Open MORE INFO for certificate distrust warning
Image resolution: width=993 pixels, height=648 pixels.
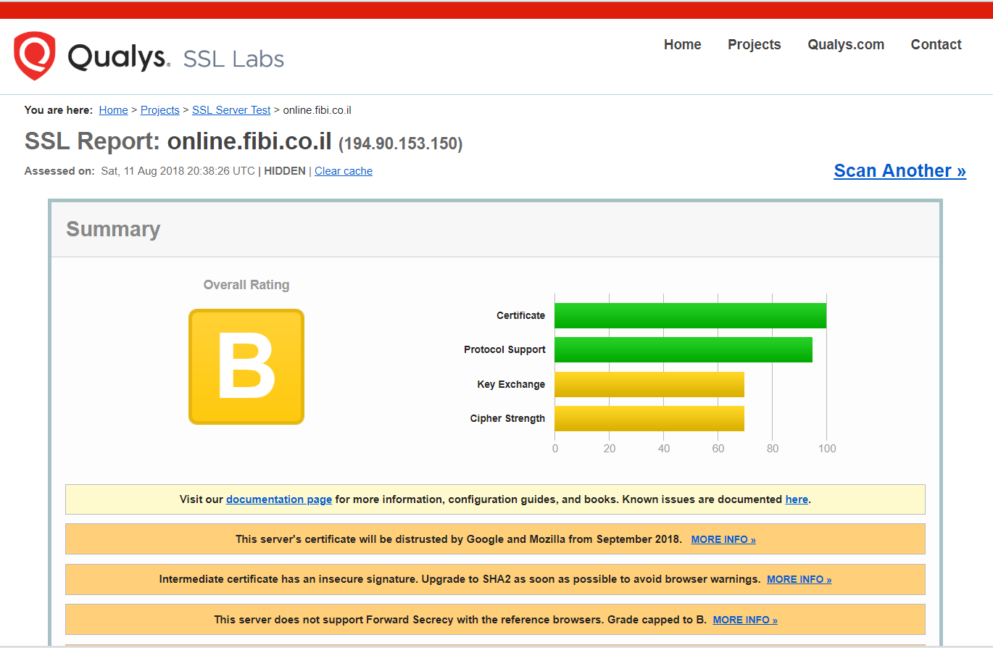(723, 539)
